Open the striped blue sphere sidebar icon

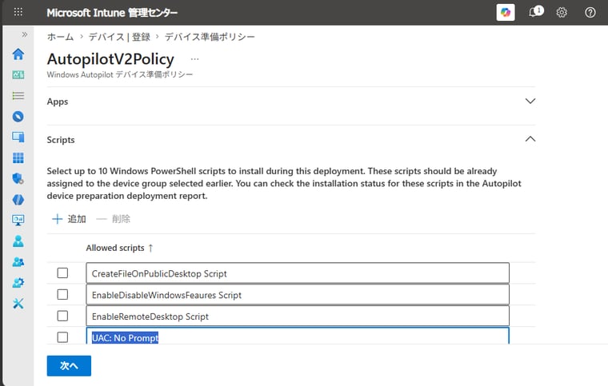18,199
